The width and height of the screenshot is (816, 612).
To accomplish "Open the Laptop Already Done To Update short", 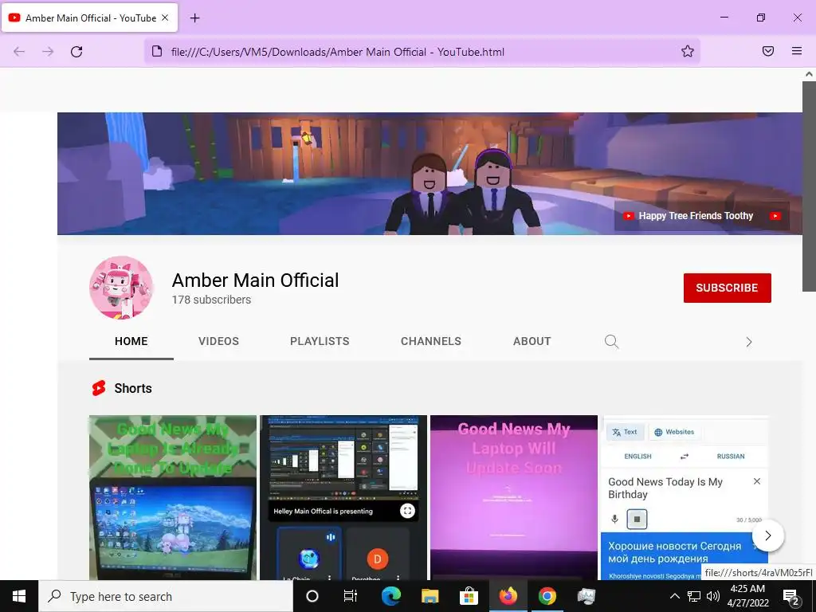I will 173,497.
